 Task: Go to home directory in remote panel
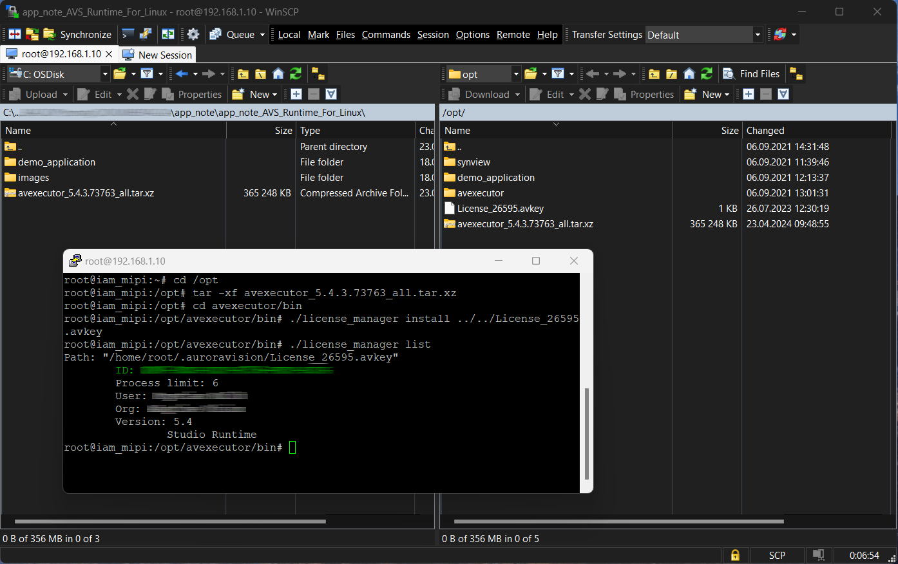pos(689,74)
